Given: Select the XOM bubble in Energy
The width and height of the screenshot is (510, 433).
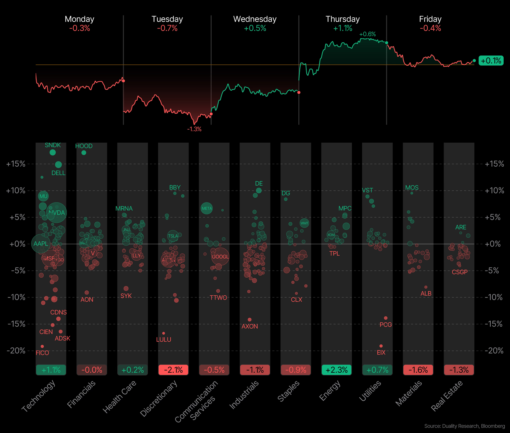Looking at the screenshot, I should tap(331, 235).
